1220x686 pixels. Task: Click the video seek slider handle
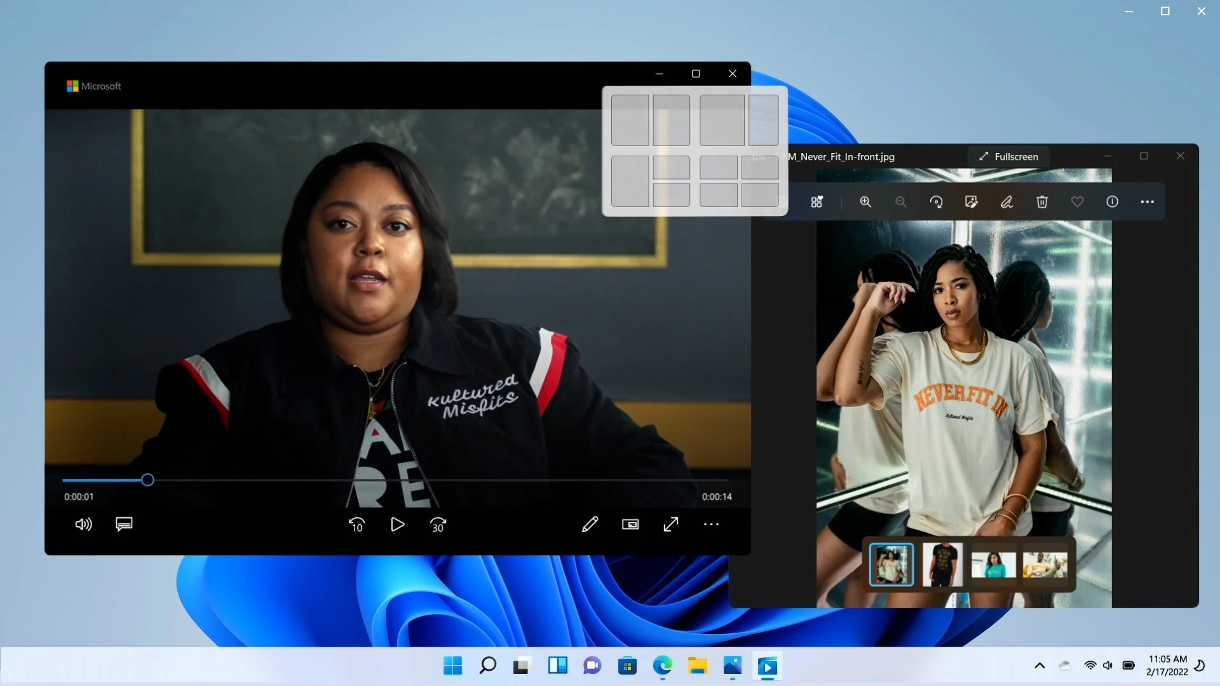[x=147, y=480]
